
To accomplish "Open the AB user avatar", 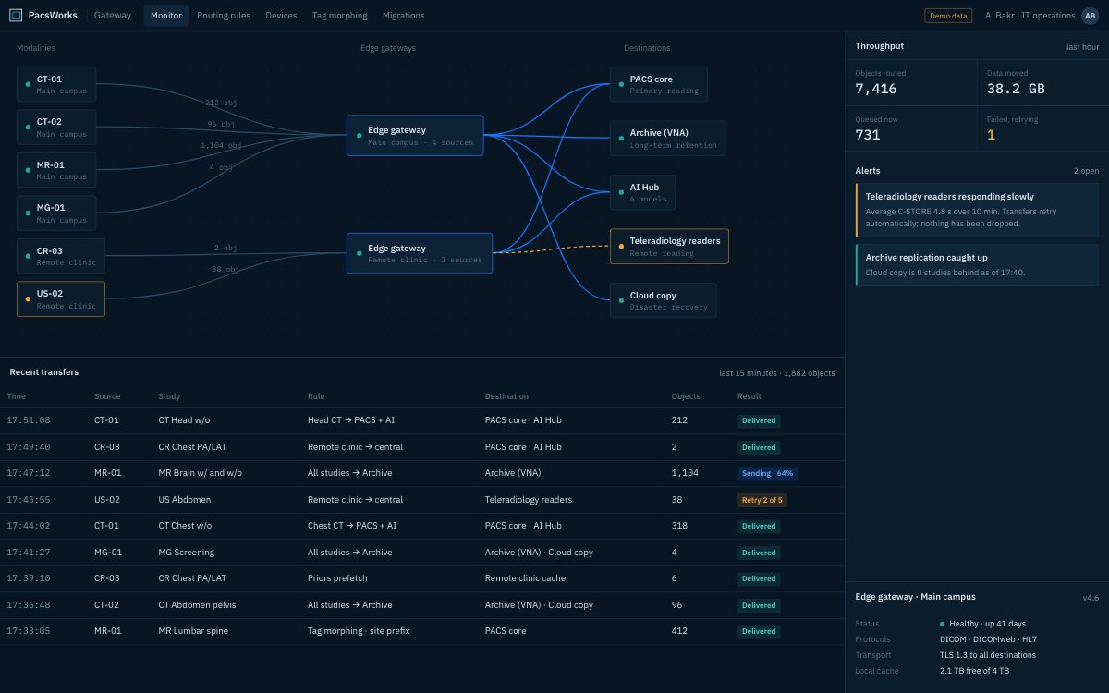I will point(1090,15).
